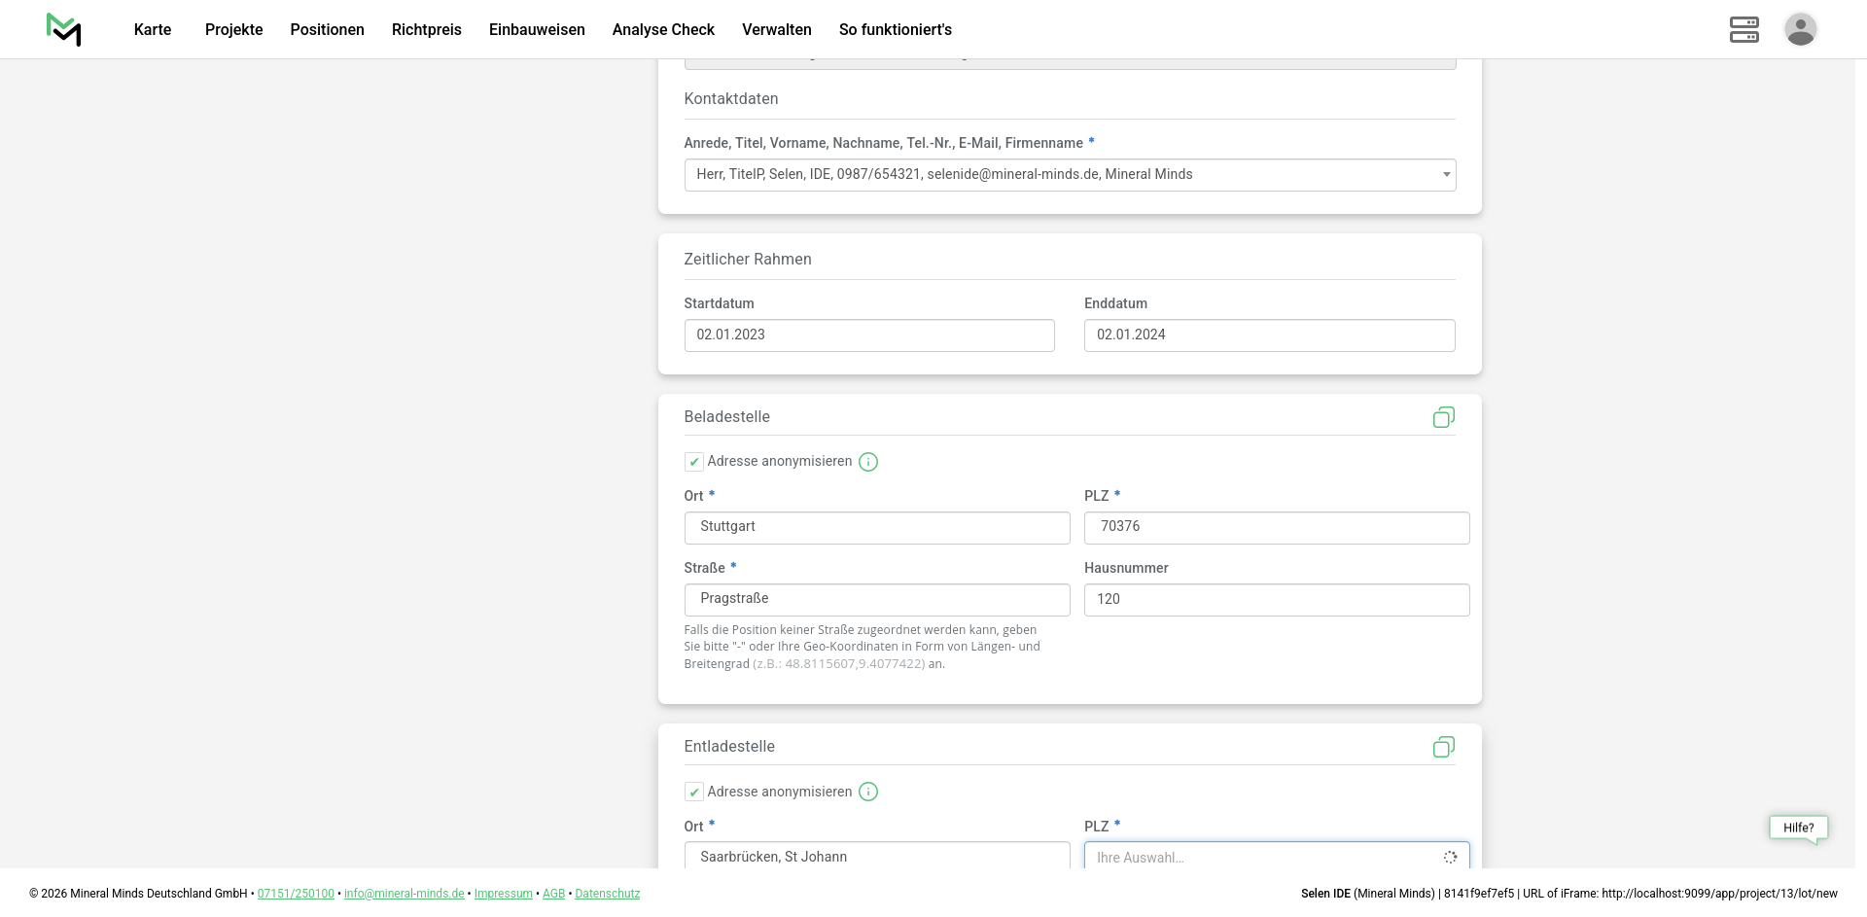Show info for Entladestelle address anonymization
Viewport: 1867px width, 917px height.
(868, 792)
